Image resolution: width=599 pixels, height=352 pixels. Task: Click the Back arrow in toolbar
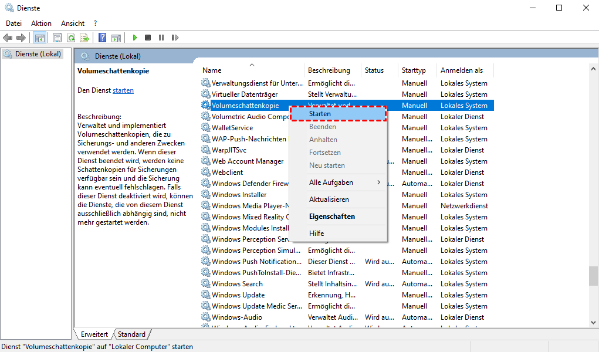click(x=8, y=38)
